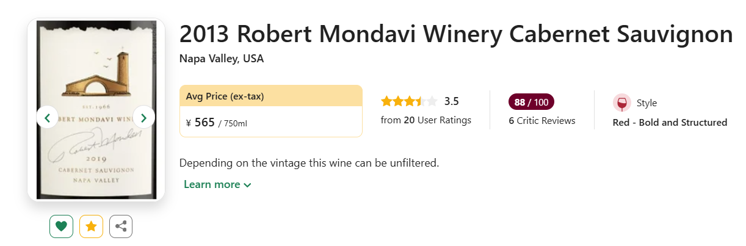The height and width of the screenshot is (246, 746).
Task: Click the first yellow rating star
Action: pyautogui.click(x=386, y=101)
